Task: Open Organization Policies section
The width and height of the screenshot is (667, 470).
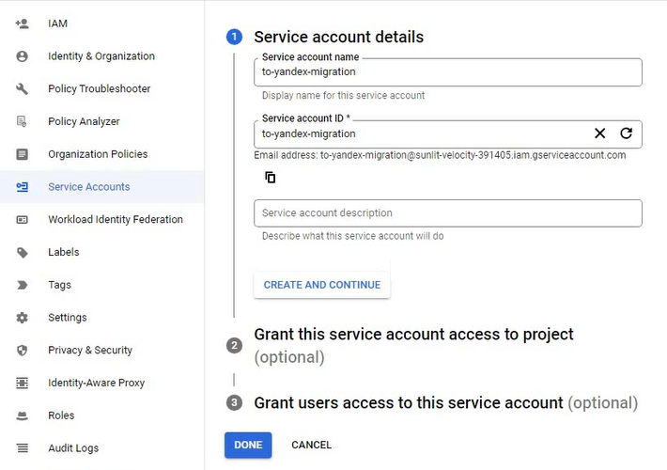Action: click(x=98, y=154)
